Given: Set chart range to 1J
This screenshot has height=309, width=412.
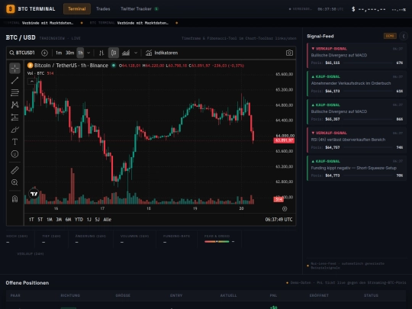Looking at the screenshot, I should (89, 220).
